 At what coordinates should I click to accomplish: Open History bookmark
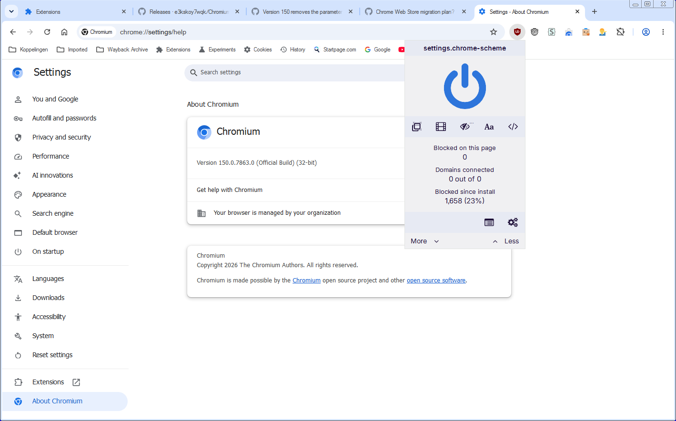pos(293,50)
